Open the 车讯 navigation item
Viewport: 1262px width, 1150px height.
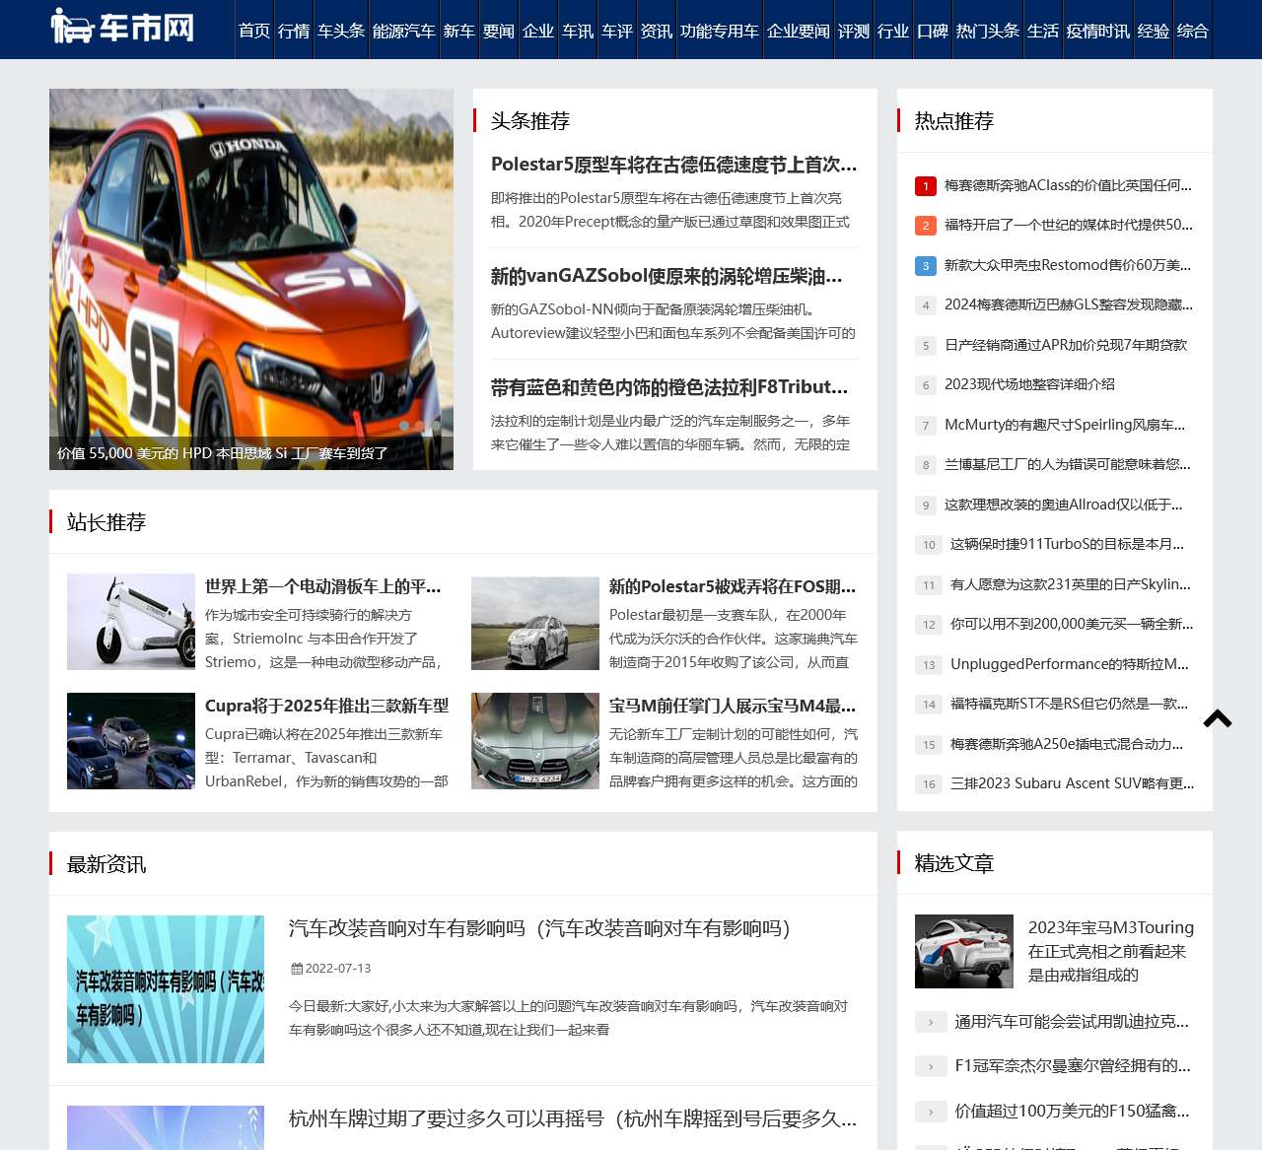tap(578, 31)
